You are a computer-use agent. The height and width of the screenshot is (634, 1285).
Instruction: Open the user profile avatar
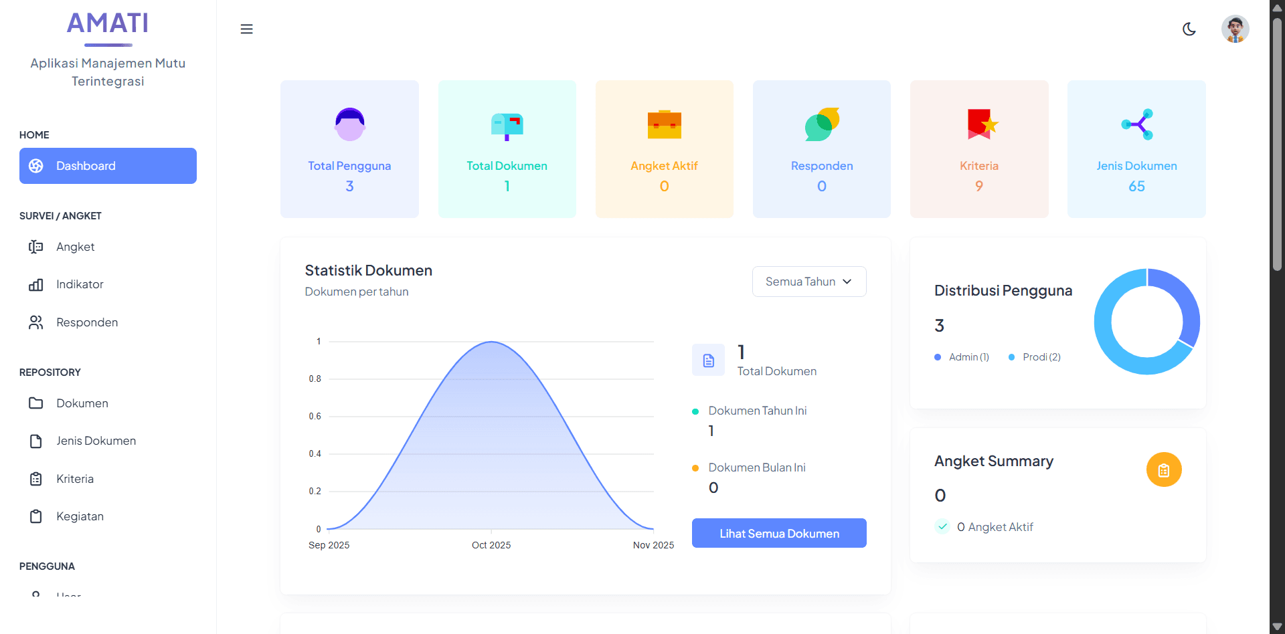pos(1235,29)
